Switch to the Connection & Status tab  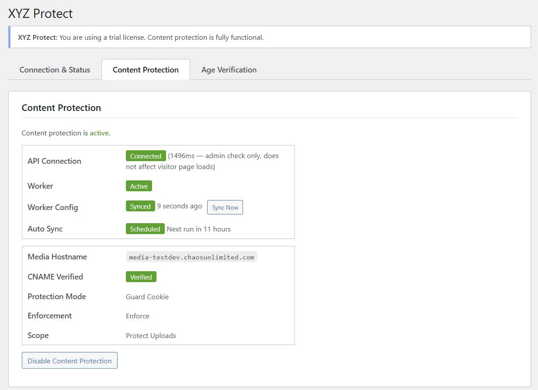(55, 69)
